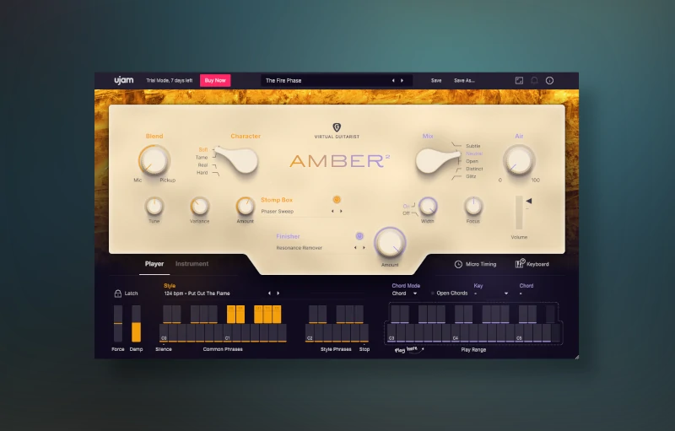Select Hard character setting

click(x=202, y=173)
